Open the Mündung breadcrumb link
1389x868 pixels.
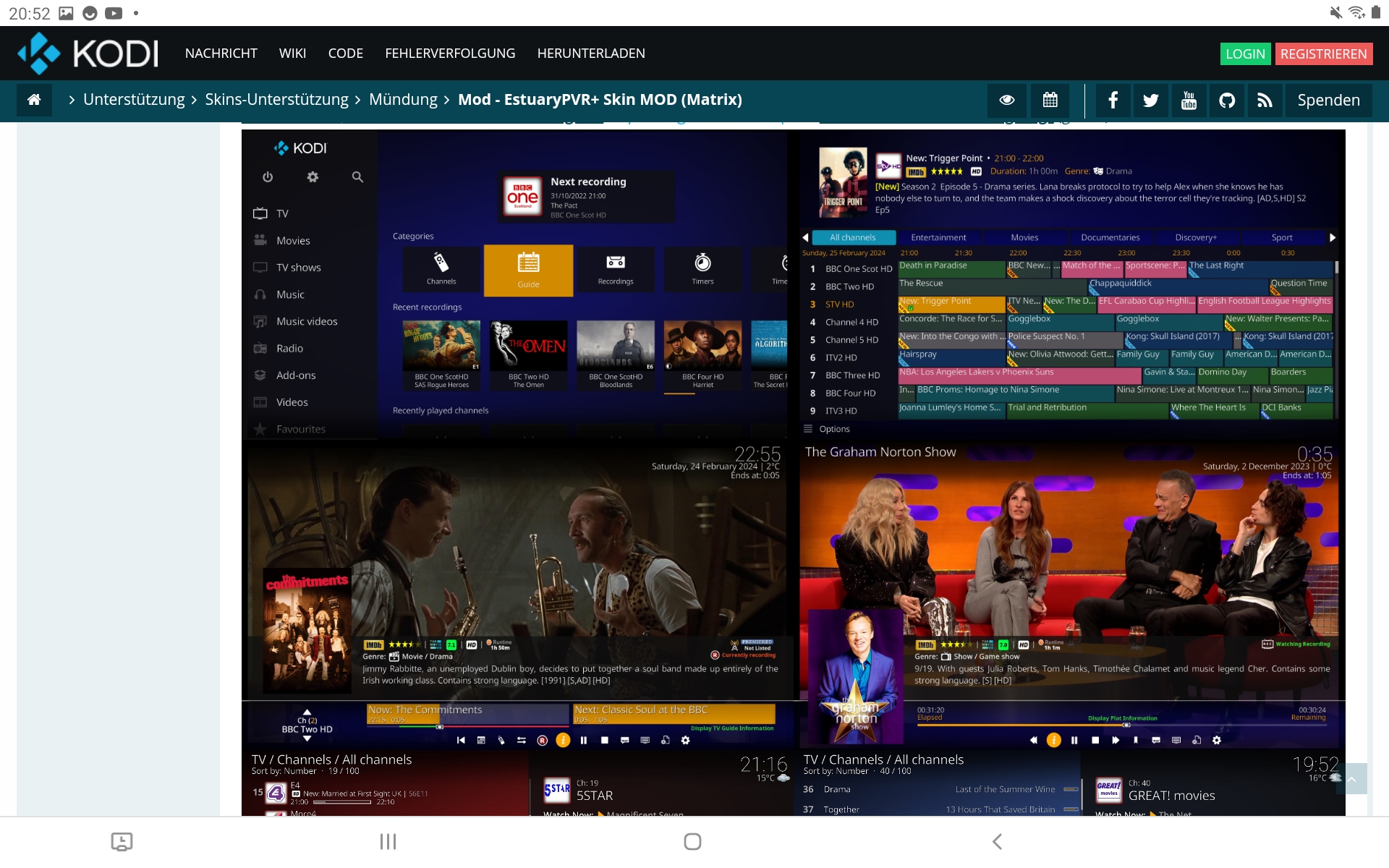403,100
